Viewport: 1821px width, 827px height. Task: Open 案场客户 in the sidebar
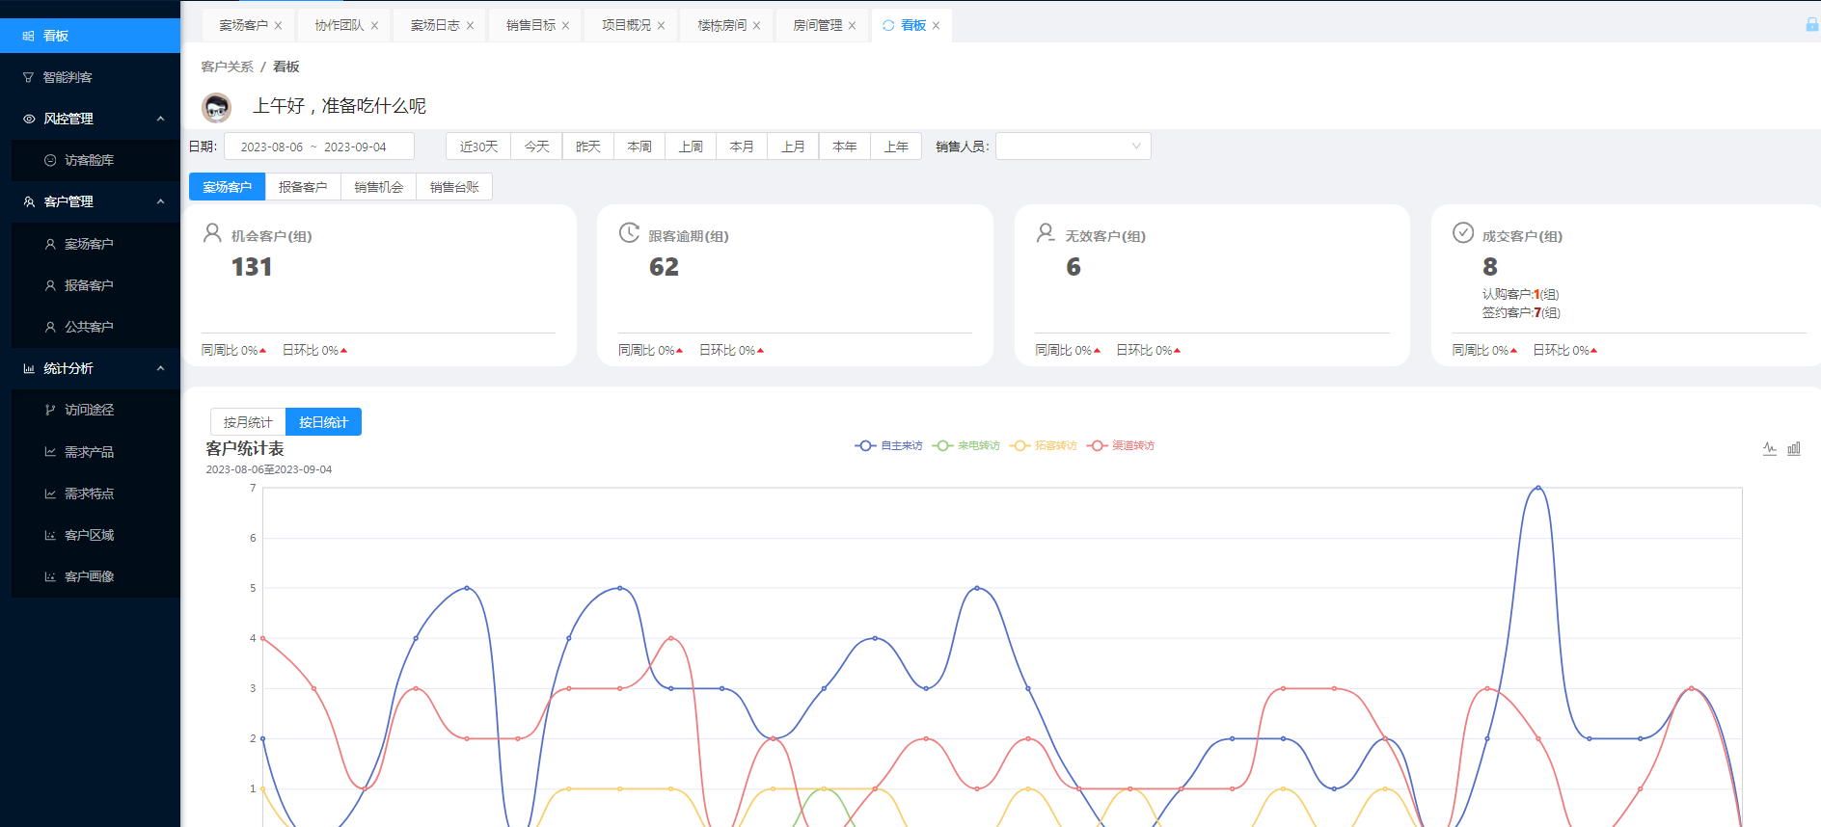point(95,244)
